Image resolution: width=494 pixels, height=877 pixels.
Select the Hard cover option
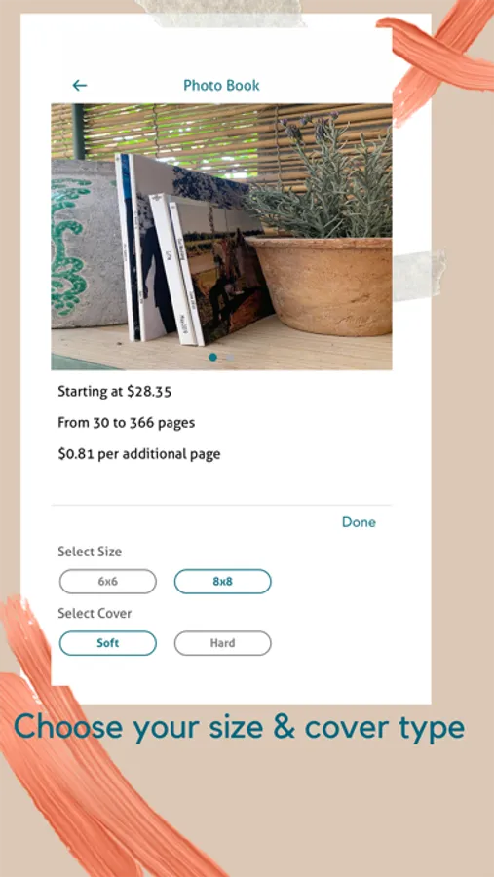coord(223,643)
